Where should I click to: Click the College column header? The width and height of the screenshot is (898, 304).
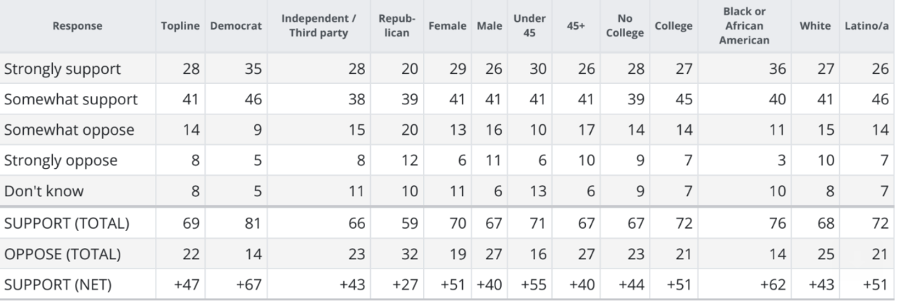pyautogui.click(x=673, y=26)
